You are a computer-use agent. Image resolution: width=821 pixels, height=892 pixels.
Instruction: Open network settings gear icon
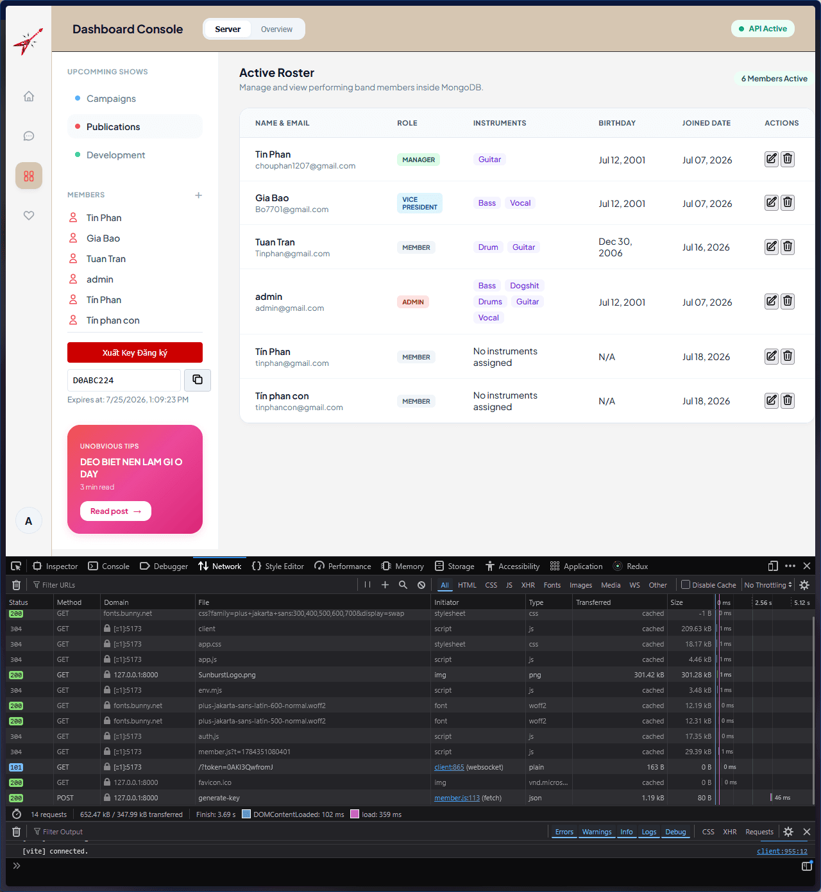click(x=804, y=584)
